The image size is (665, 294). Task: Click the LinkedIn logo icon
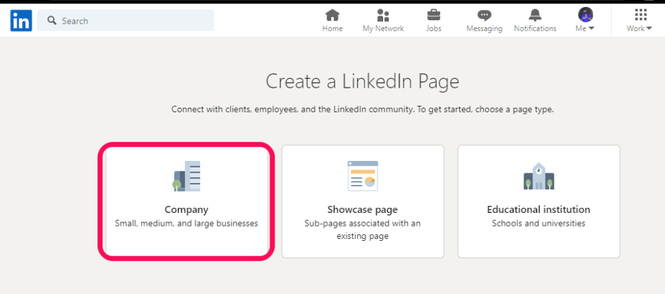21,21
